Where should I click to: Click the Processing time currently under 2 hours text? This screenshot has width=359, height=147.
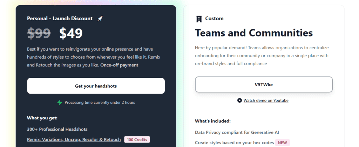click(100, 103)
